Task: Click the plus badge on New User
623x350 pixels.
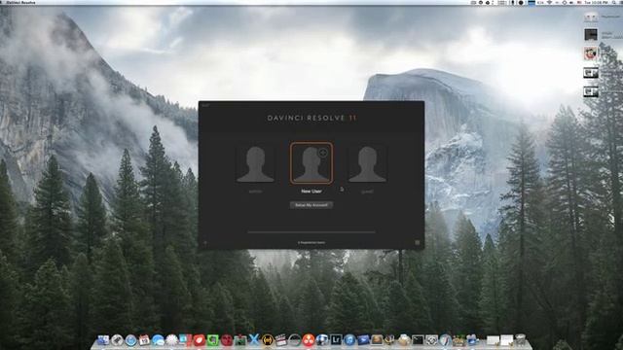Action: pos(323,152)
